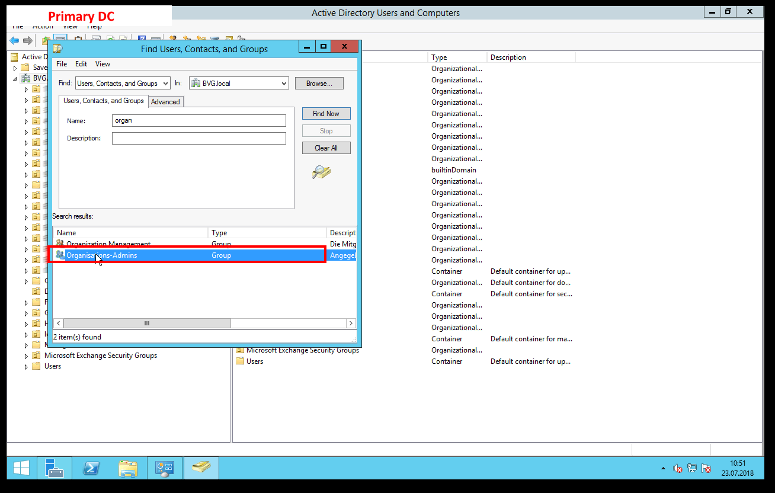Click the Description column header in main window

click(531, 57)
